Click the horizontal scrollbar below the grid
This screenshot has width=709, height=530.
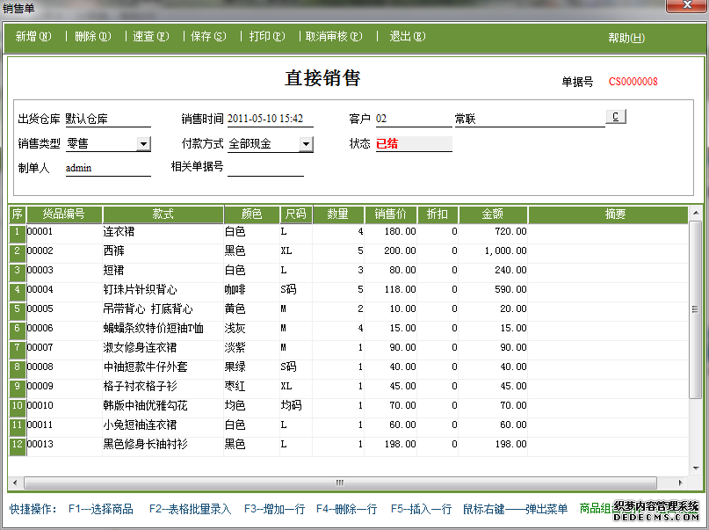pos(338,482)
